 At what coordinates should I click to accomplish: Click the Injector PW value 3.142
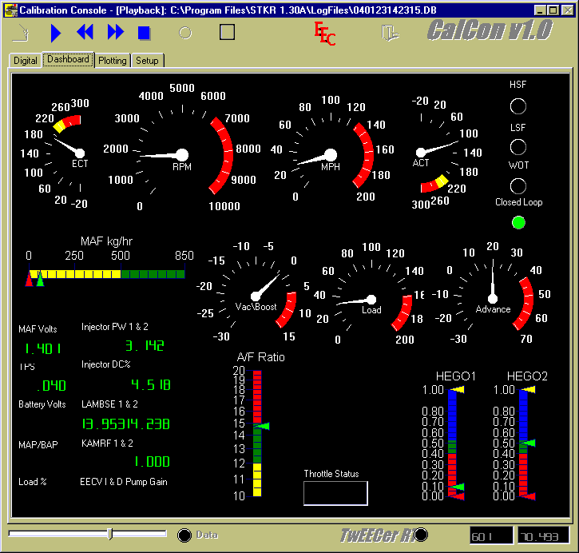[x=145, y=346]
